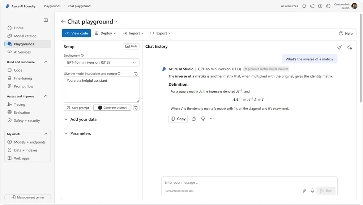Click Chat playground breadcrumb text
This screenshot has height=205, width=363.
(79, 6)
